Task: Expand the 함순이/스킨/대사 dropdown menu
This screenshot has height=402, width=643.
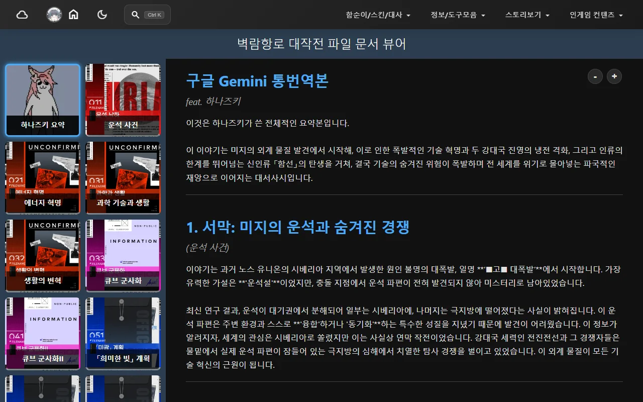Action: 378,15
